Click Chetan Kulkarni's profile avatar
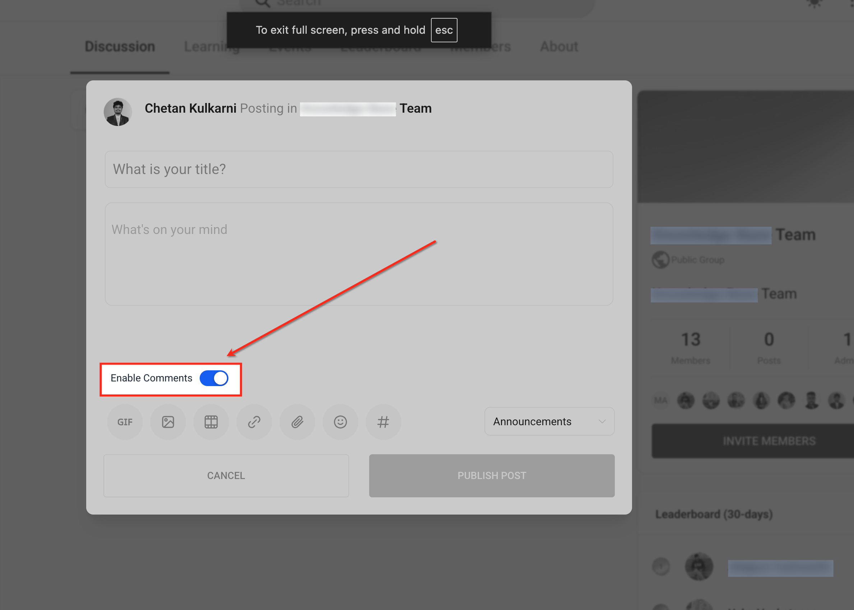The height and width of the screenshot is (610, 854). [118, 112]
